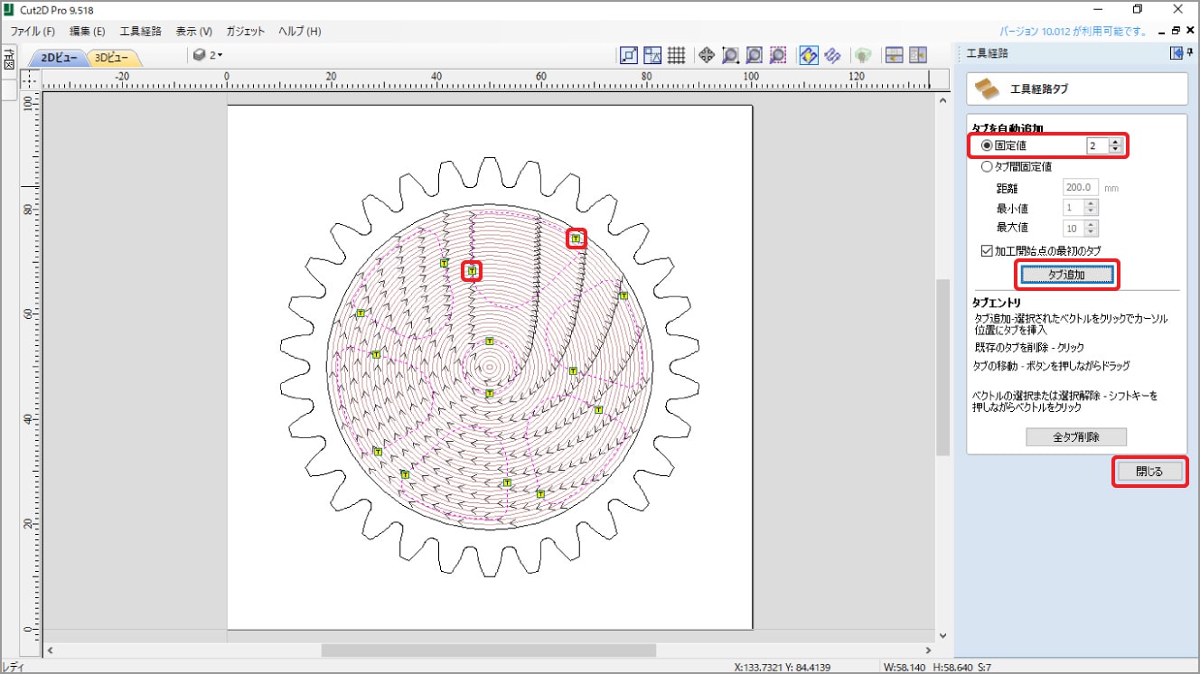1200x674 pixels.
Task: Open the layer dropdown showing 2
Action: [x=208, y=55]
